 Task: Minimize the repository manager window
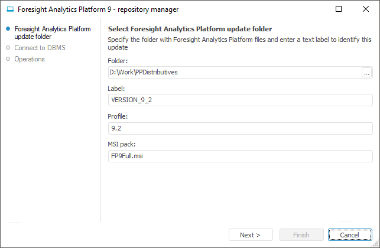pyautogui.click(x=311, y=9)
